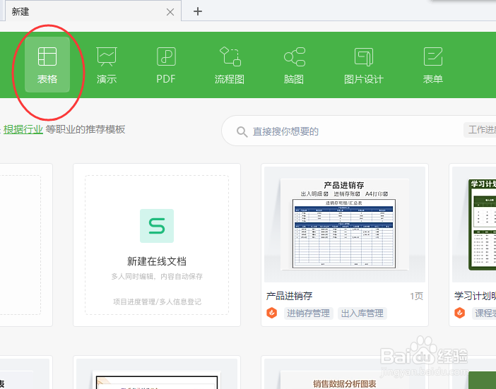This screenshot has height=389, width=496.
Task: Click the search box 直接搜你想要的
Action: (359, 131)
